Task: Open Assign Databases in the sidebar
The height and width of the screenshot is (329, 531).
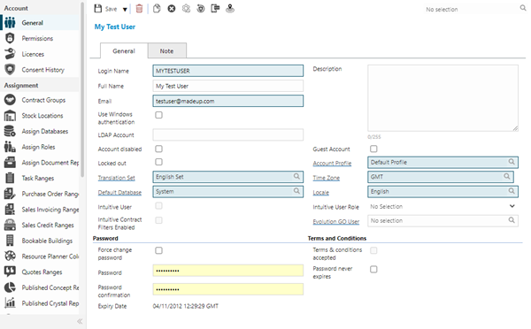Action: coord(45,131)
